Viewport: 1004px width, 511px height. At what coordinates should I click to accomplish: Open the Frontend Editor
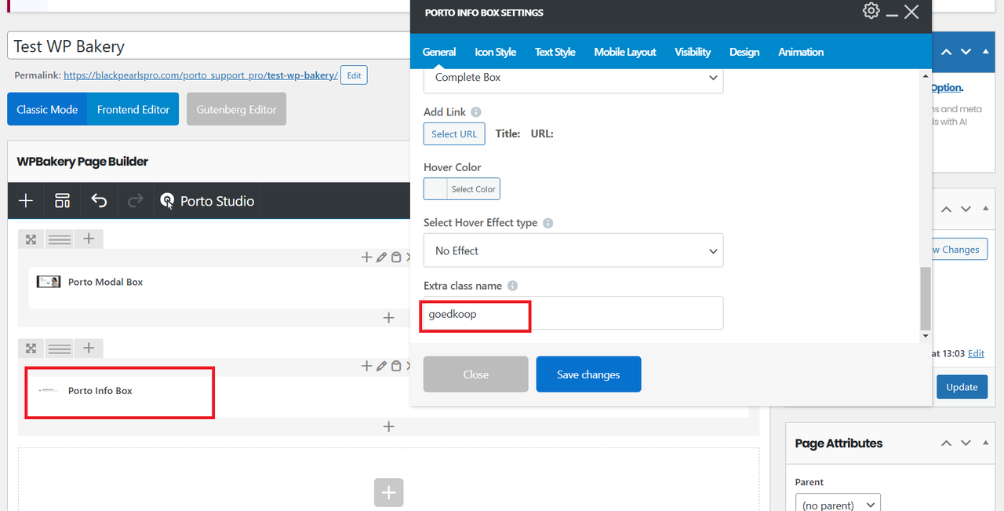(x=133, y=110)
